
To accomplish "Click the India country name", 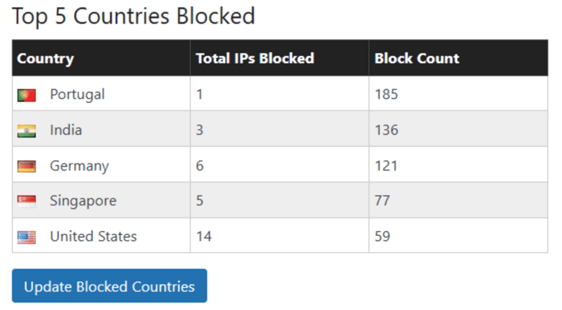I will pyautogui.click(x=66, y=130).
